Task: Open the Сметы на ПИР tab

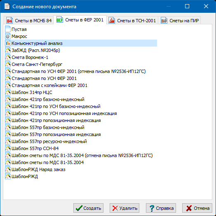Action: 179,21
